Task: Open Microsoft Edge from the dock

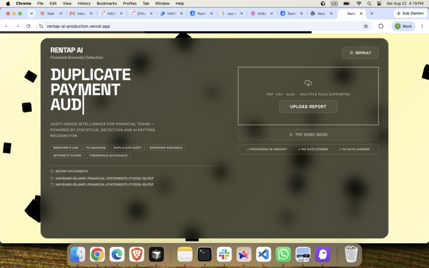Action: click(117, 254)
